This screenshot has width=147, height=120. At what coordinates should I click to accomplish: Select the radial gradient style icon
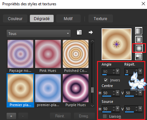(x=139, y=57)
